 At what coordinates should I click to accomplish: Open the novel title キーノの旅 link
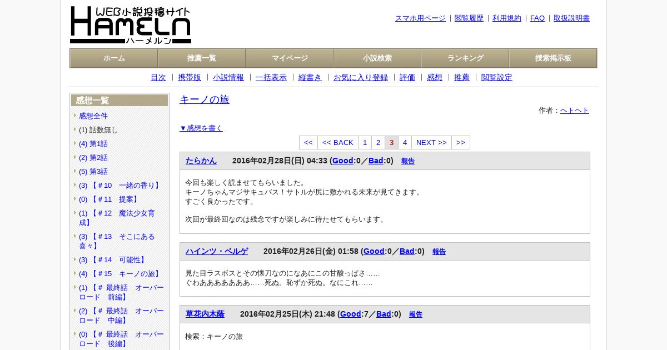(205, 99)
